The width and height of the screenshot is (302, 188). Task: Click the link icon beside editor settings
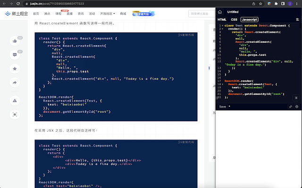click(291, 107)
